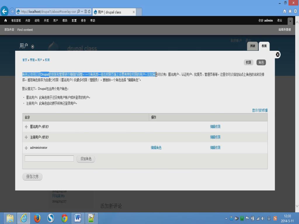Click the volume speaker tray icon
Screen dimensions: 299x224
[263, 218]
